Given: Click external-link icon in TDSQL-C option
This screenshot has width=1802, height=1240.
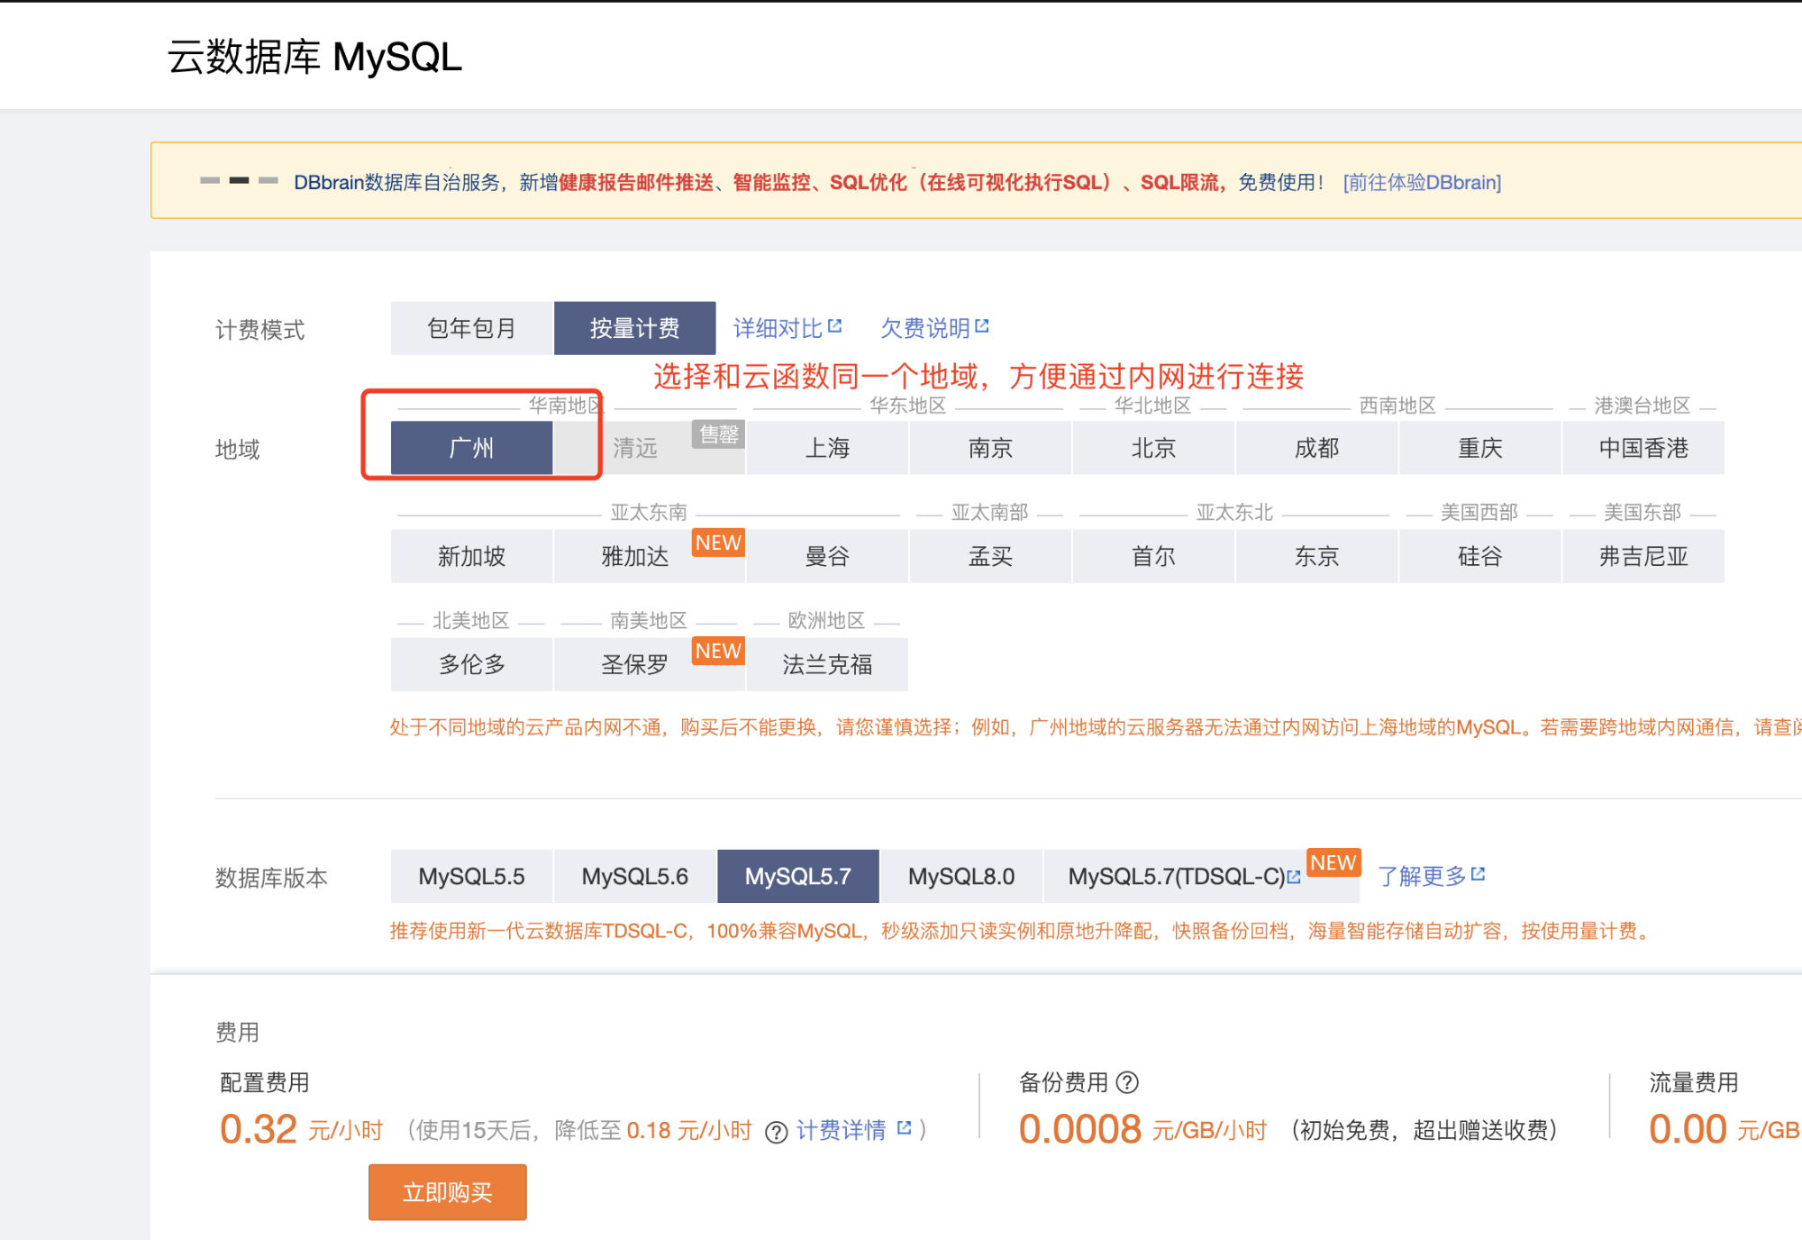Looking at the screenshot, I should 1294,876.
